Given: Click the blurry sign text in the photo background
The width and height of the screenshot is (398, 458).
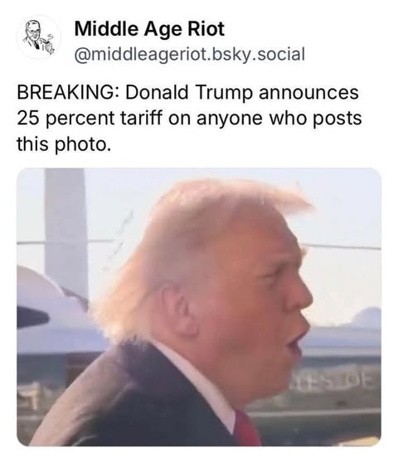Looking at the screenshot, I should click(332, 382).
